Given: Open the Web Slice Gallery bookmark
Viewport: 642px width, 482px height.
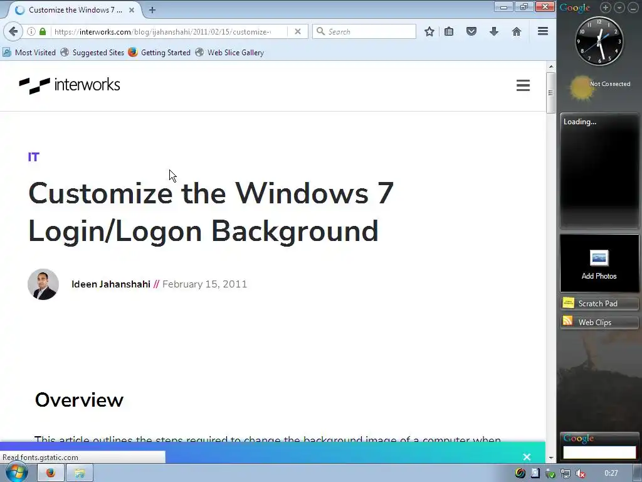Looking at the screenshot, I should pos(229,53).
